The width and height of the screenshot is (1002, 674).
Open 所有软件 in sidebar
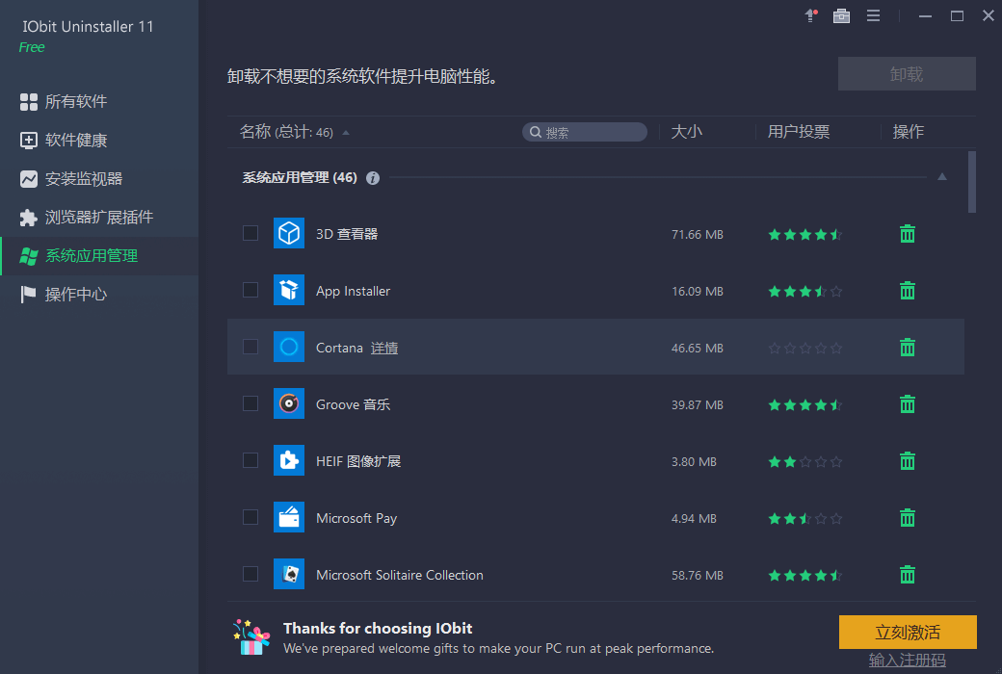coord(99,101)
